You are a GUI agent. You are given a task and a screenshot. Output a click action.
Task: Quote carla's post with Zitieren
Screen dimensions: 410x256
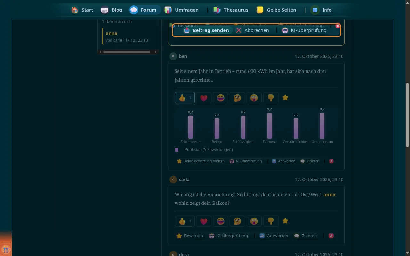[305, 236]
